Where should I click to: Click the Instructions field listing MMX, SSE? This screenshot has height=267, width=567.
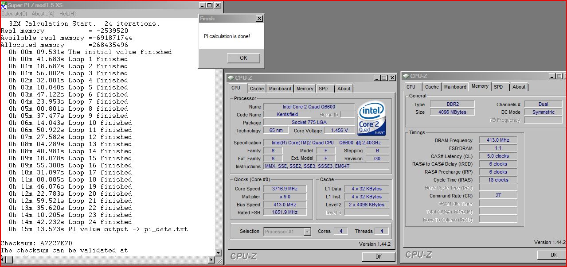(x=326, y=166)
